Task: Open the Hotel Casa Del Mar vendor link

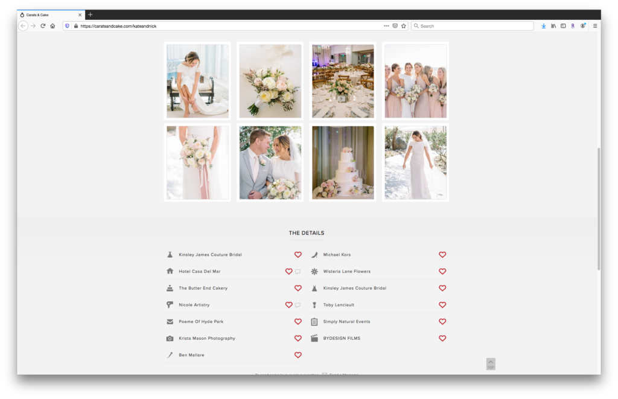Action: pos(199,272)
